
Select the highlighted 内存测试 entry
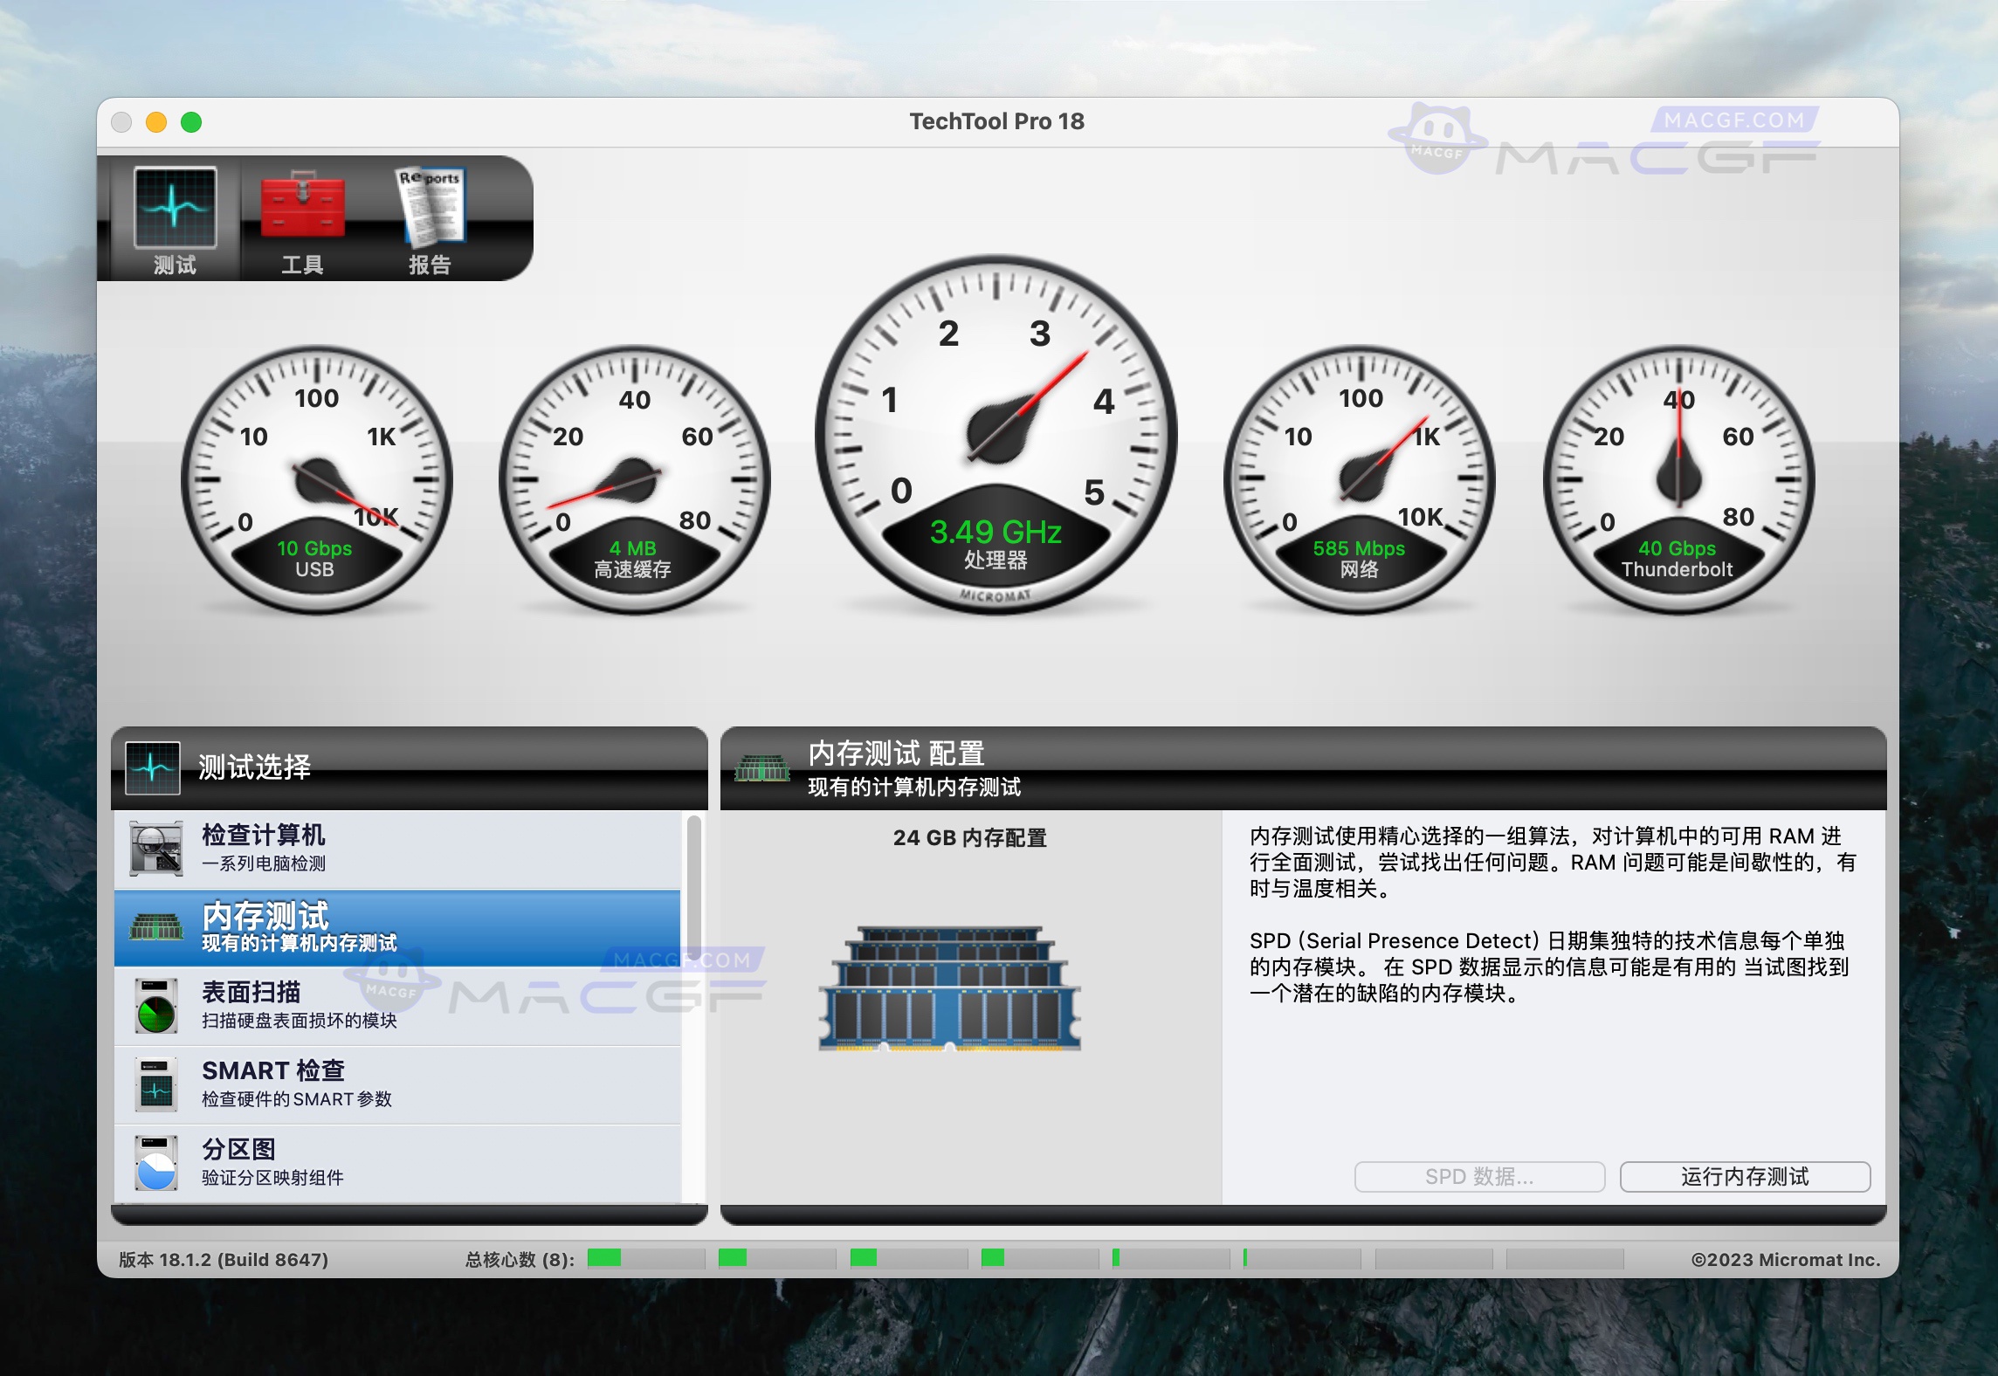click(x=349, y=925)
